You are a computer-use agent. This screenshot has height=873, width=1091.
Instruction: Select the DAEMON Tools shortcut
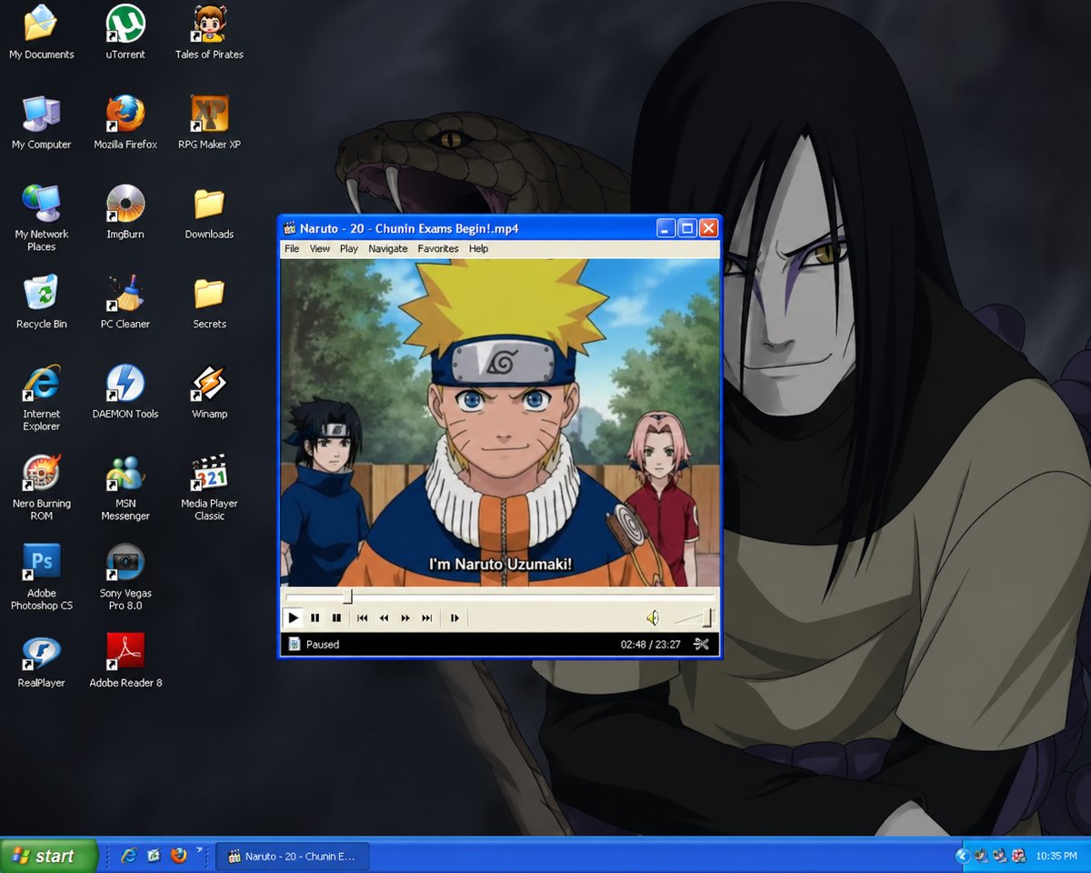(125, 392)
